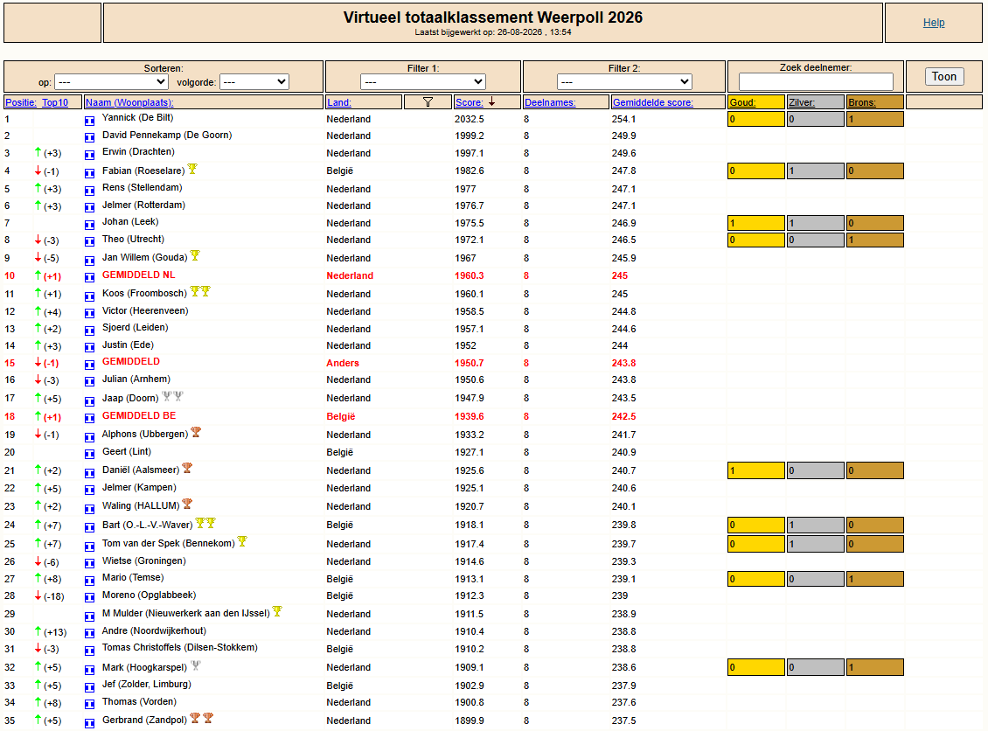Click the blue chart icon next to Yannick (De Bilt)
The width and height of the screenshot is (988, 731).
click(x=89, y=121)
